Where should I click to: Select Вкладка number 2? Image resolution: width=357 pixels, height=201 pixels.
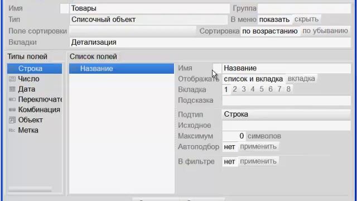pyautogui.click(x=235, y=89)
